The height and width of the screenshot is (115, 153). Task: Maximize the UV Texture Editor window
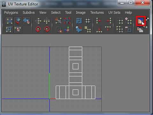tap(131, 3)
